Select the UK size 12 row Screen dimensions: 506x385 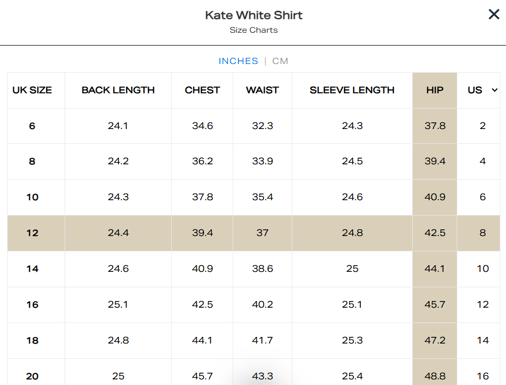click(32, 233)
